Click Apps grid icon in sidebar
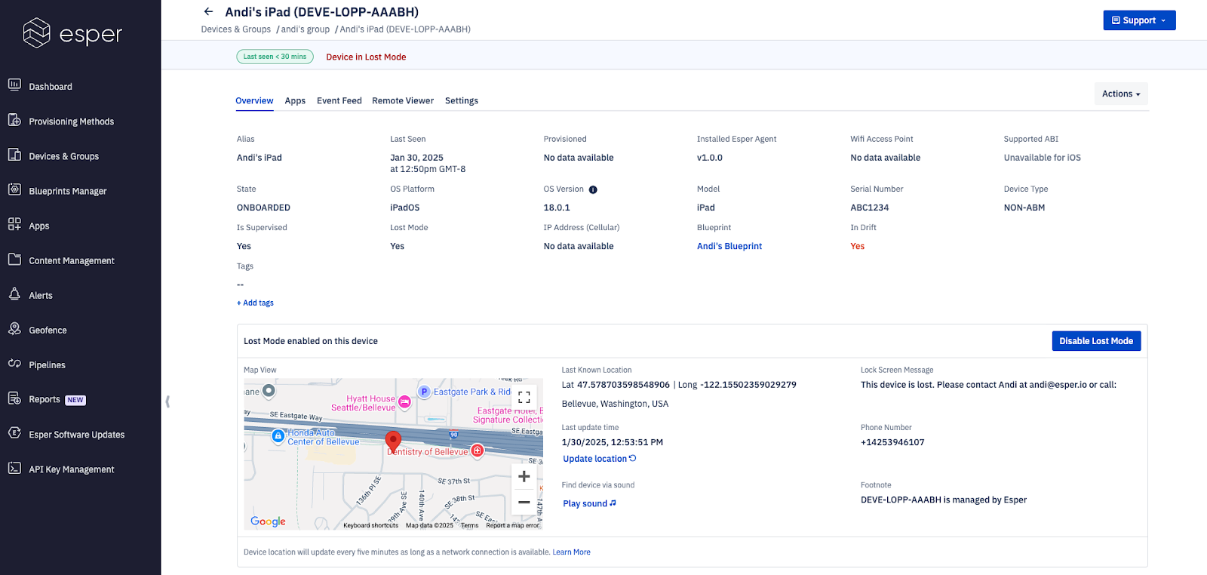The image size is (1207, 575). (14, 223)
